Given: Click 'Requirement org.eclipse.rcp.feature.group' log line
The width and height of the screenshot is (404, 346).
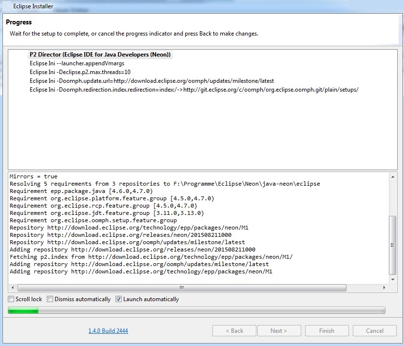Looking at the screenshot, I should point(103,206).
